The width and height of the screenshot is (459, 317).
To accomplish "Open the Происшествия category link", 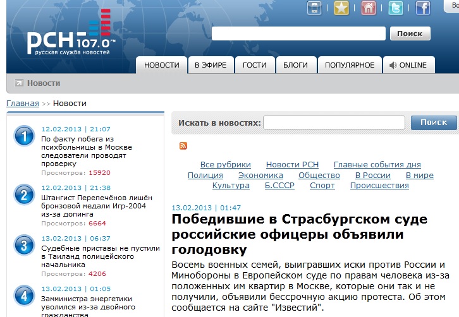I will 379,186.
